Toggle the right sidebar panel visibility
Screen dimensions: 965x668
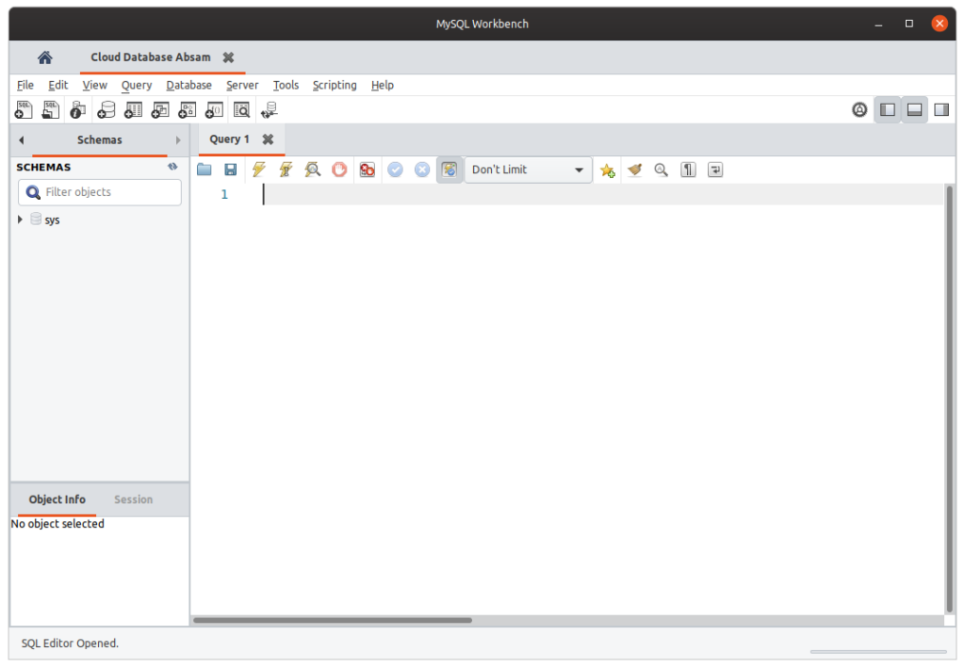940,109
